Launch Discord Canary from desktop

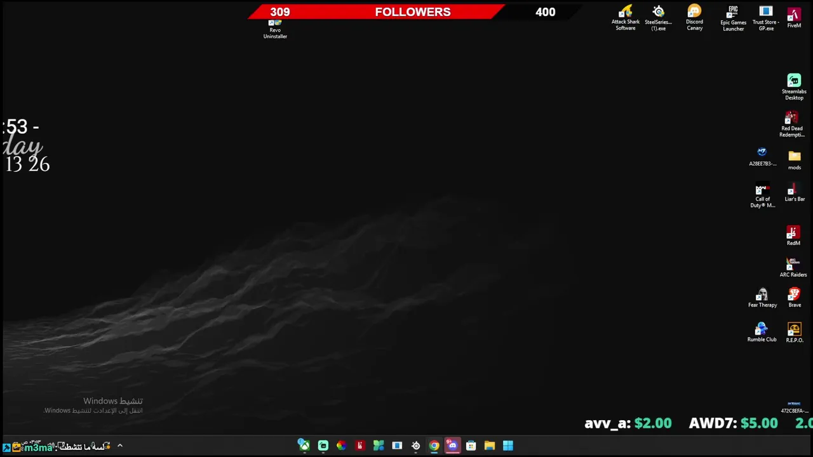tap(694, 18)
